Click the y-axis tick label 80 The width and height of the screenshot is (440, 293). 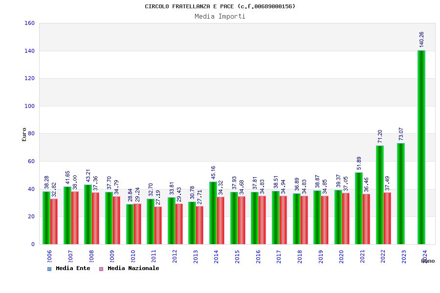click(31, 134)
